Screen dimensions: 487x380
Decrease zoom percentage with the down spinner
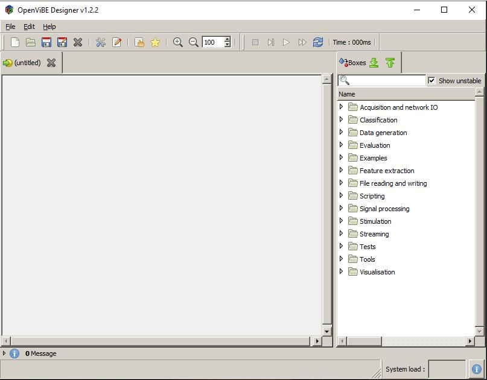coord(228,45)
